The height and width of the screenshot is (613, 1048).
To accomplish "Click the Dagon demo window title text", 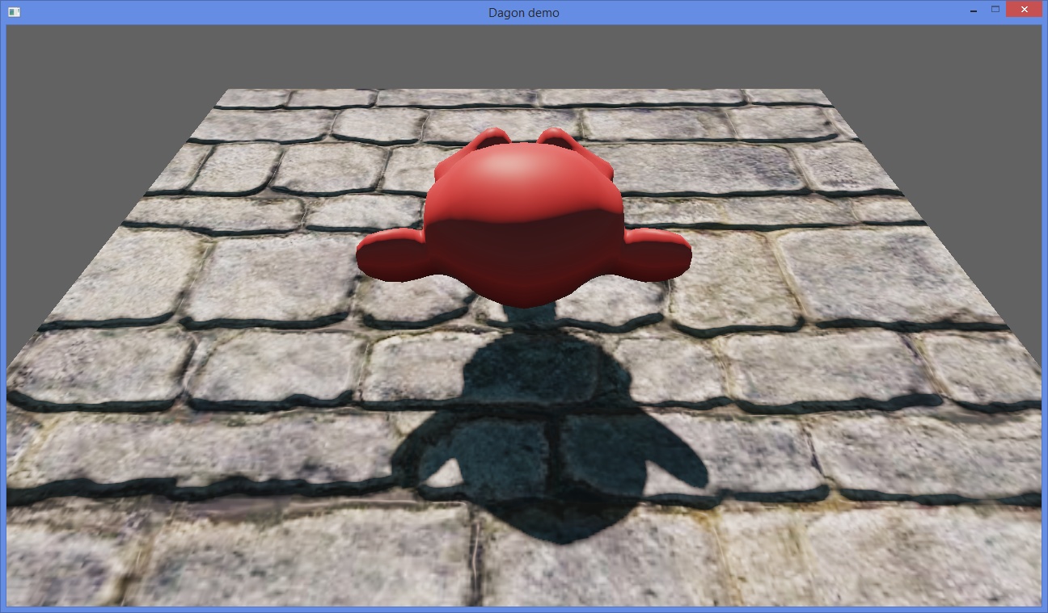I will 523,12.
